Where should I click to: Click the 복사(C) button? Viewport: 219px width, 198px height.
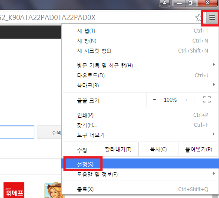pyautogui.click(x=159, y=149)
